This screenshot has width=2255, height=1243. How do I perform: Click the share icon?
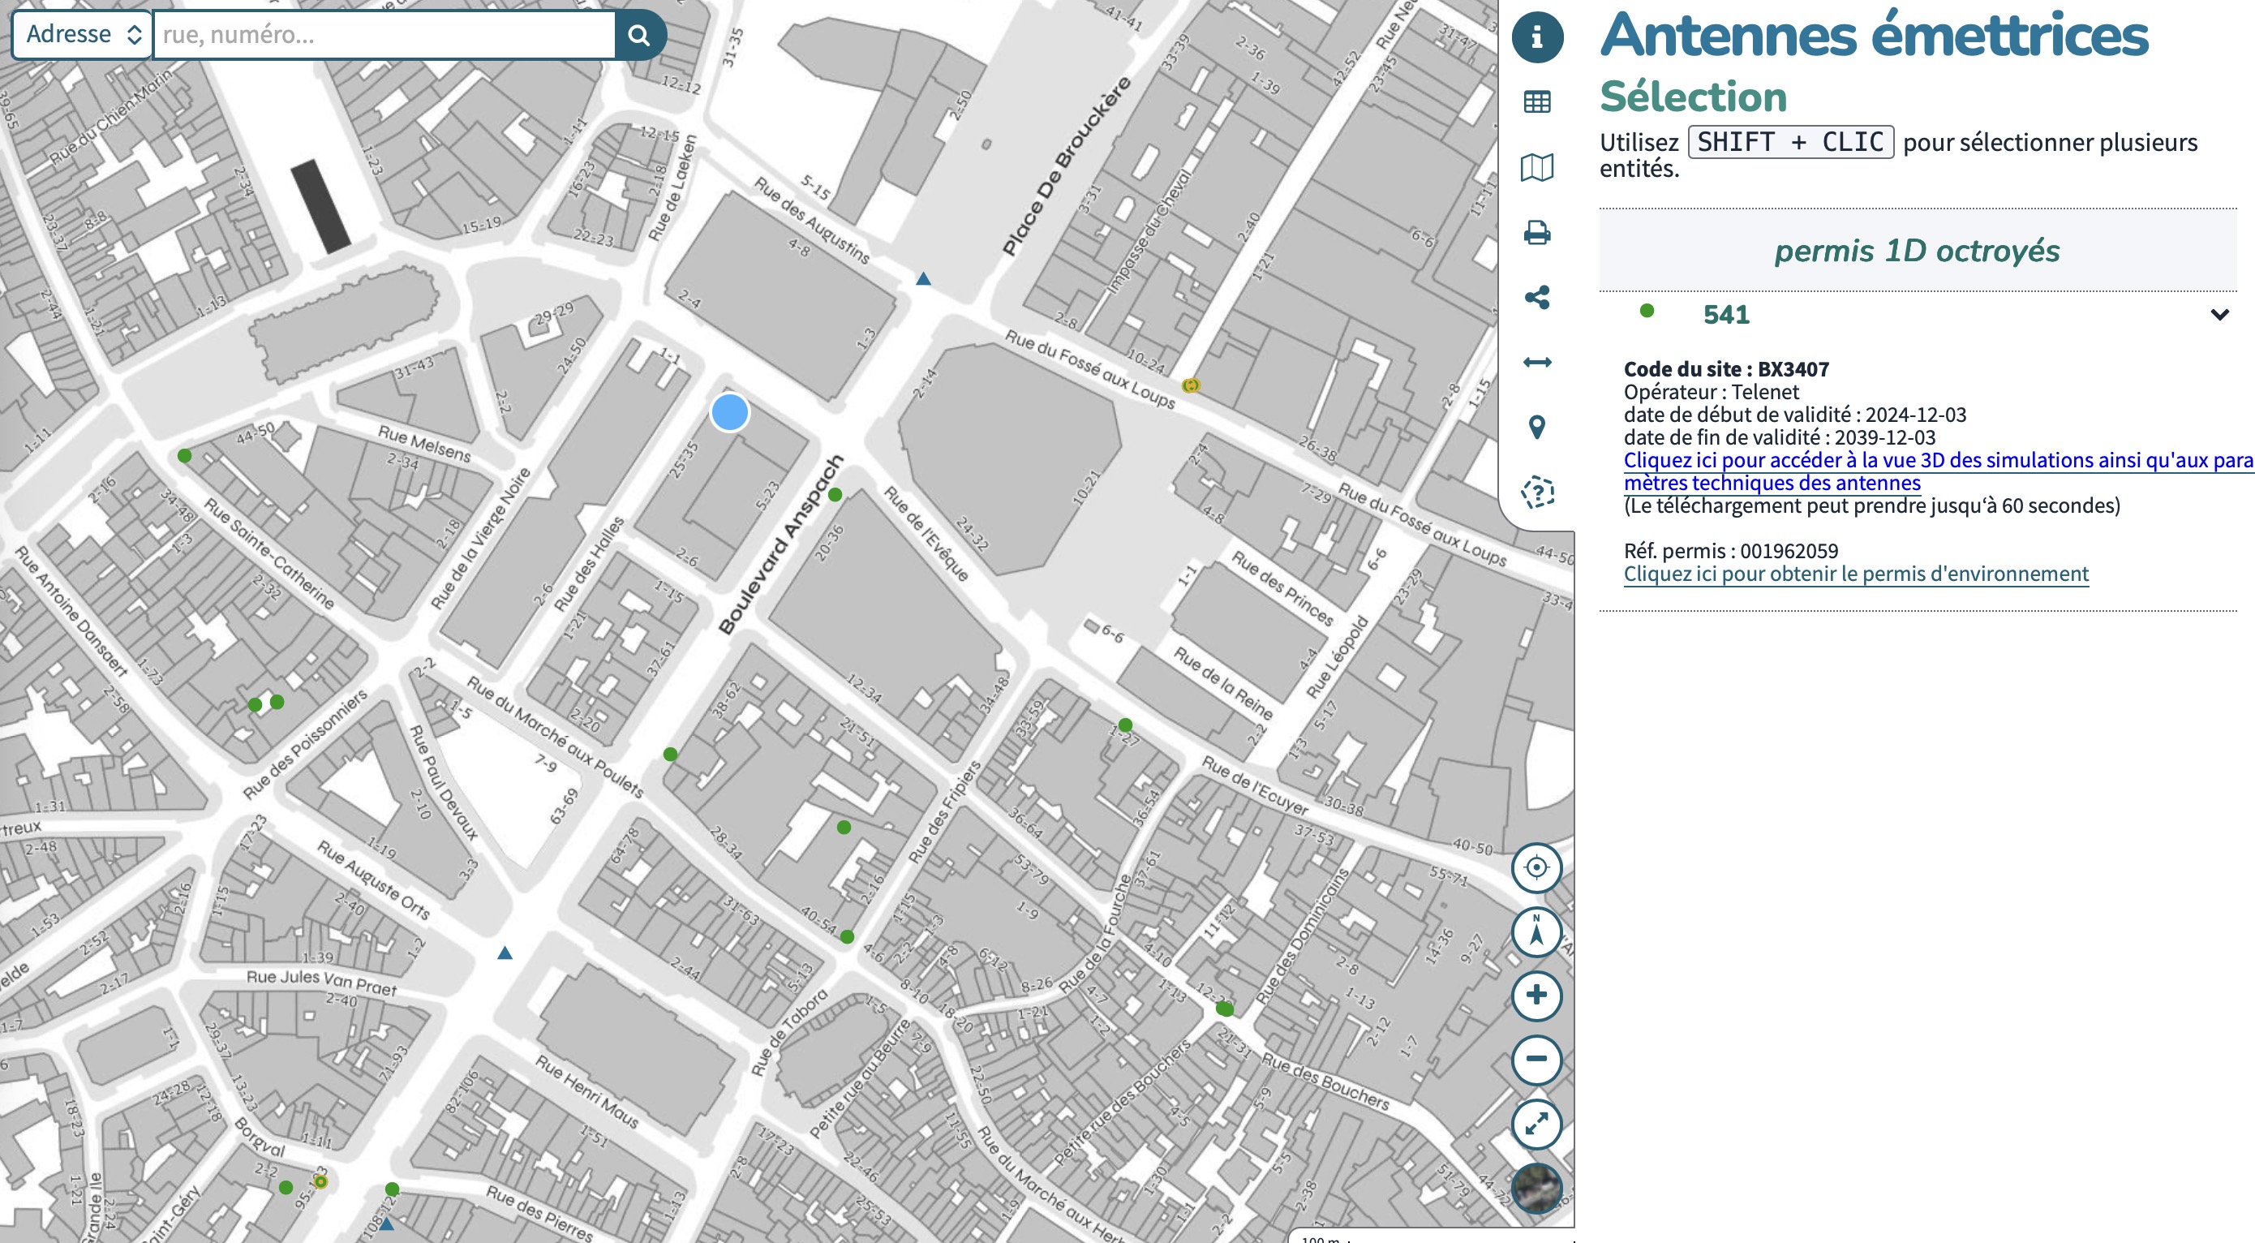click(x=1536, y=298)
